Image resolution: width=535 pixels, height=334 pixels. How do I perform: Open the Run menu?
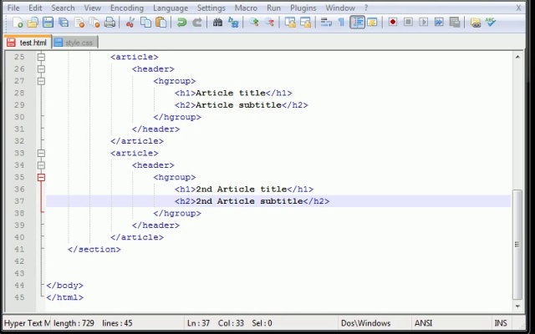273,8
